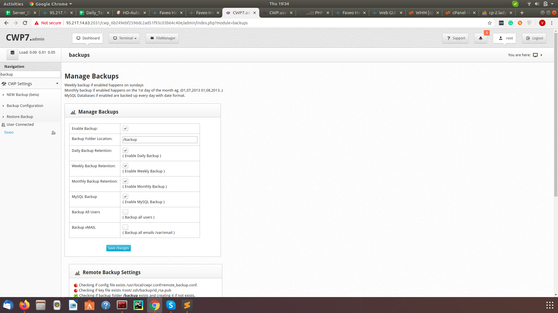This screenshot has width=558, height=313.
Task: Open Skype from the dock
Action: point(171,305)
